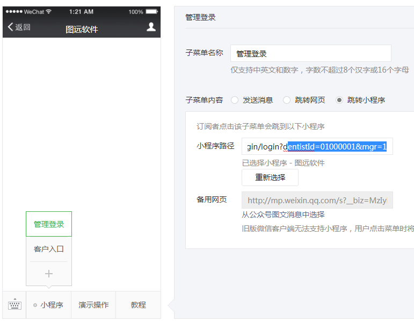Add a new submenu with plus icon
Image resolution: width=414 pixels, height=321 pixels.
point(49,274)
